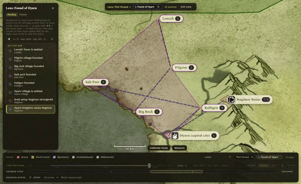Step to next event with right arrow
Image resolution: width=301 pixels, height=184 pixels.
[52, 39]
